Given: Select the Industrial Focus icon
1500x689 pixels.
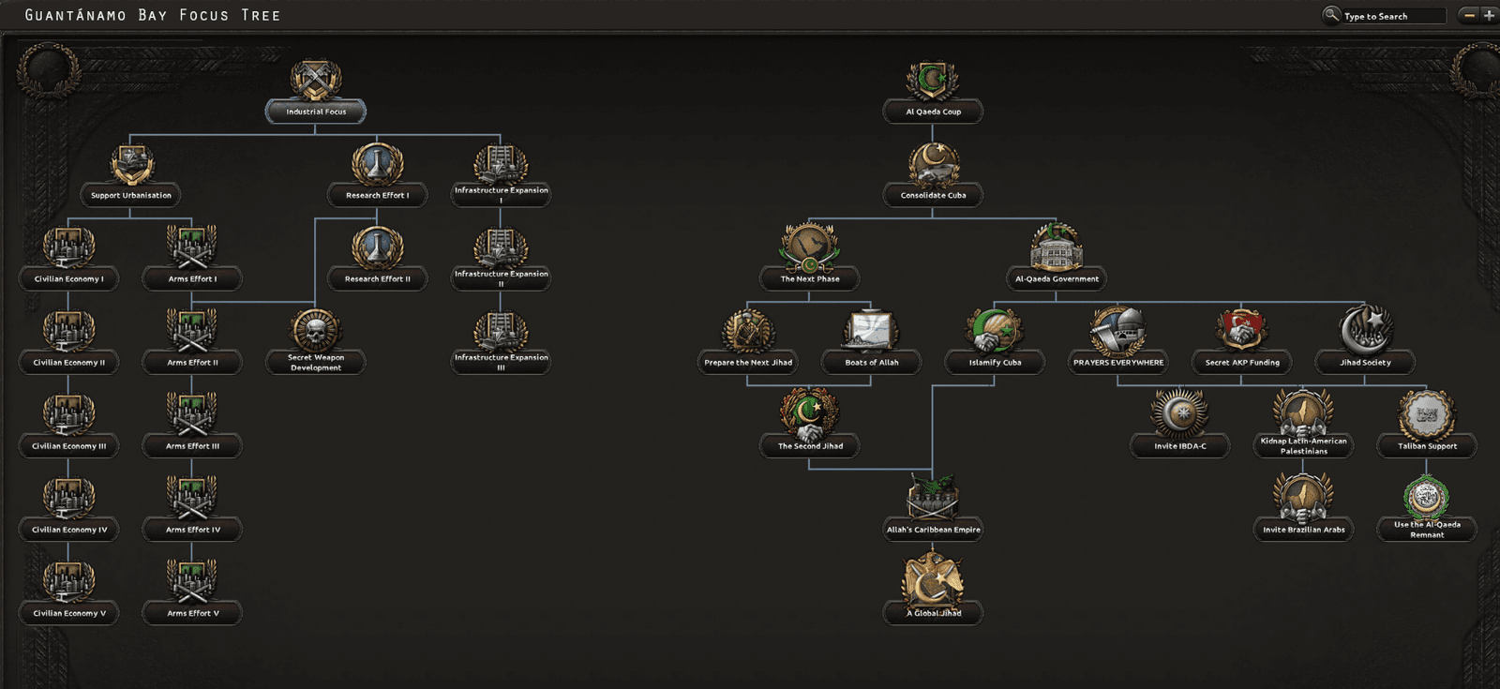Looking at the screenshot, I should [316, 81].
